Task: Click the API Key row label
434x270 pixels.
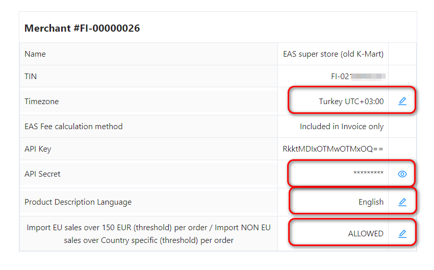Action: [x=38, y=149]
